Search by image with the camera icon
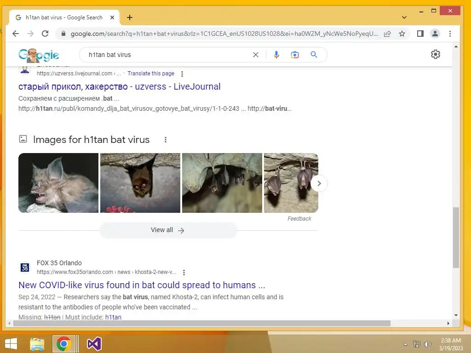 coord(295,55)
